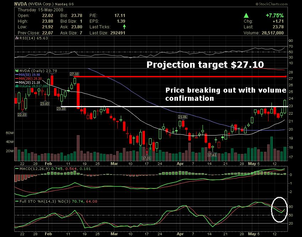Screen dimensions: 302x237
Task: Click the percent change +7.75%
Action: (x=275, y=15)
